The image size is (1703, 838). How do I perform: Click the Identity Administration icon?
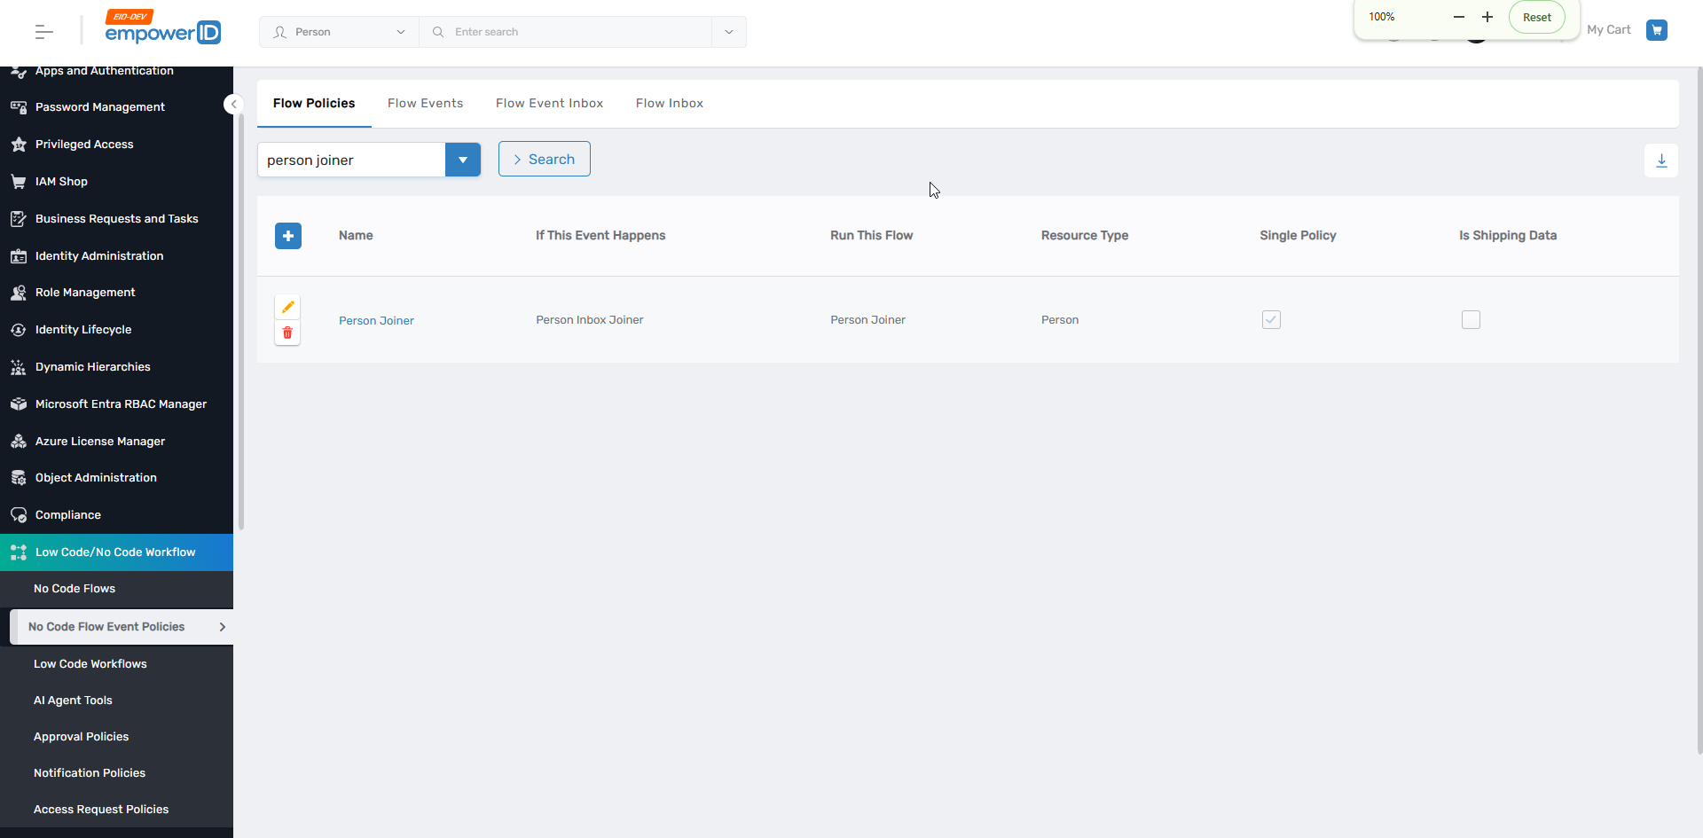[19, 256]
